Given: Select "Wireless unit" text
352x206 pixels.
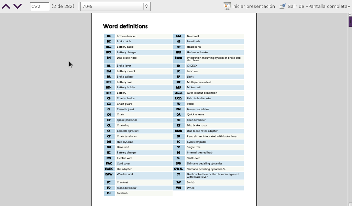Looking at the screenshot, I should [x=125, y=174].
